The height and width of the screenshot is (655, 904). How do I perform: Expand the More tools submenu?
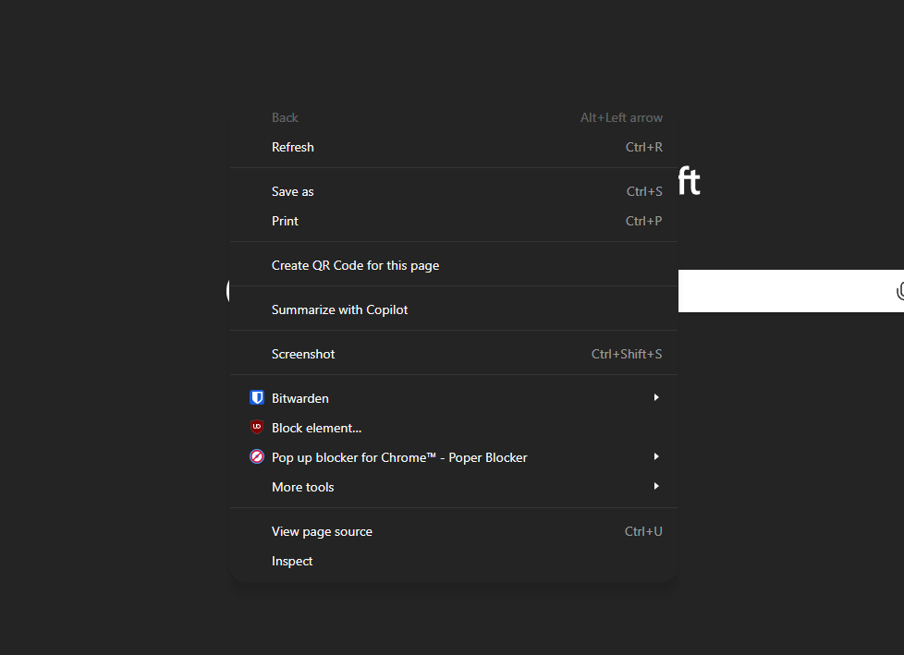pyautogui.click(x=655, y=486)
